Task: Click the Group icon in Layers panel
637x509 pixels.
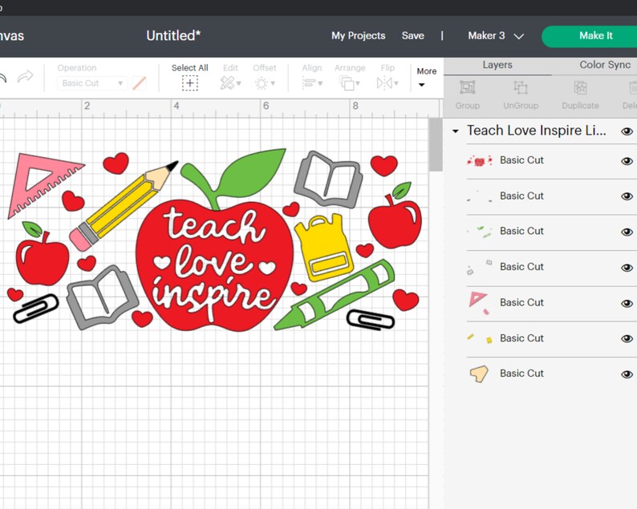Action: click(467, 87)
